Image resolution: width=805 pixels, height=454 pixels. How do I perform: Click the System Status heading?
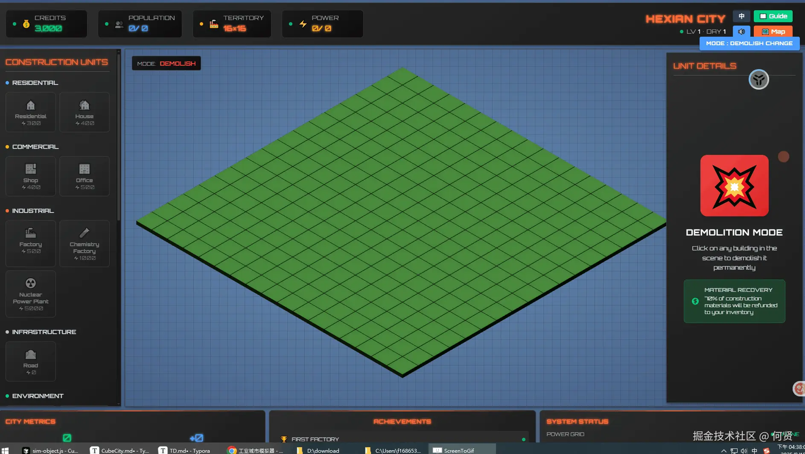click(577, 422)
